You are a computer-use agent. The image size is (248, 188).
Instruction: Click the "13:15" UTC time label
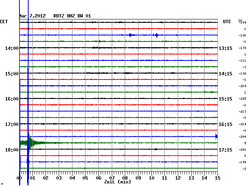225,48
